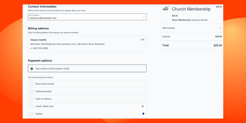Click the Church Membership product title
Image resolution: width=246 pixels, height=123 pixels.
click(x=191, y=9)
